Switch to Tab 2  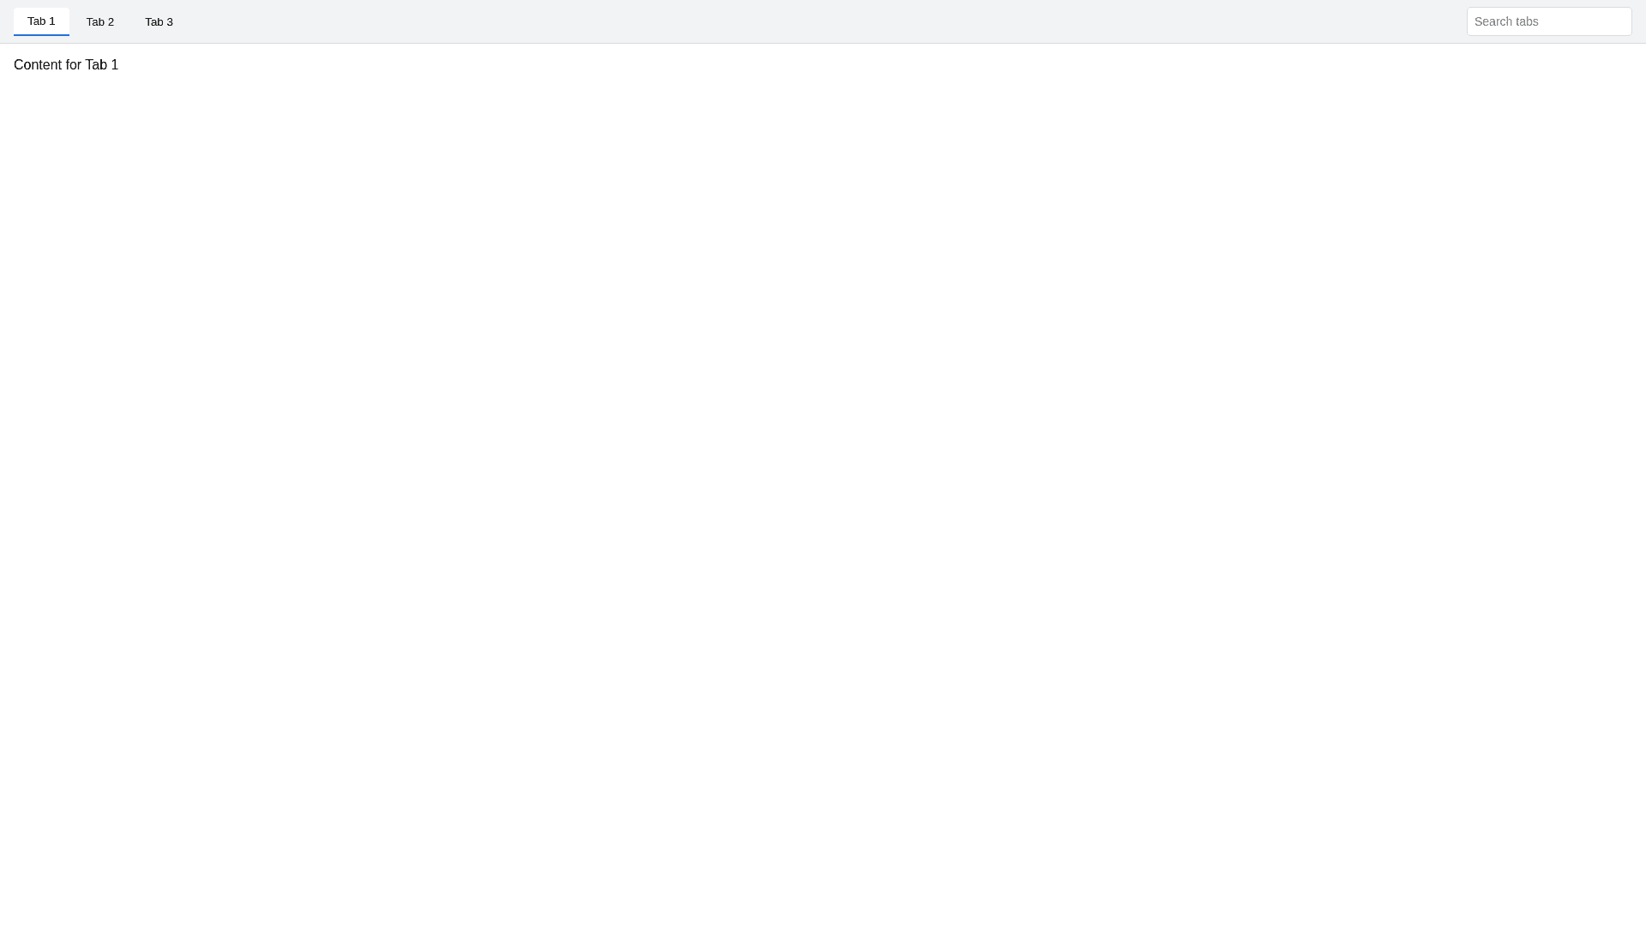[99, 21]
